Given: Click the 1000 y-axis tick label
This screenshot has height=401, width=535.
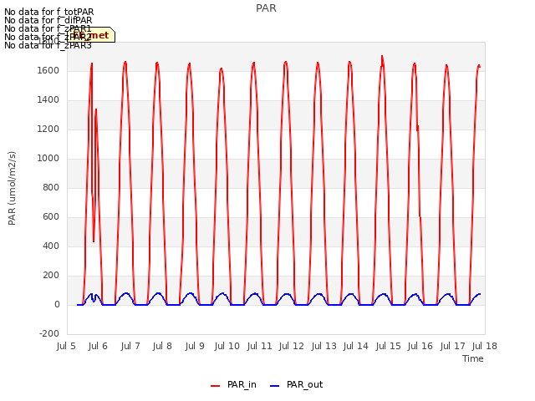Looking at the screenshot, I should (48, 159).
